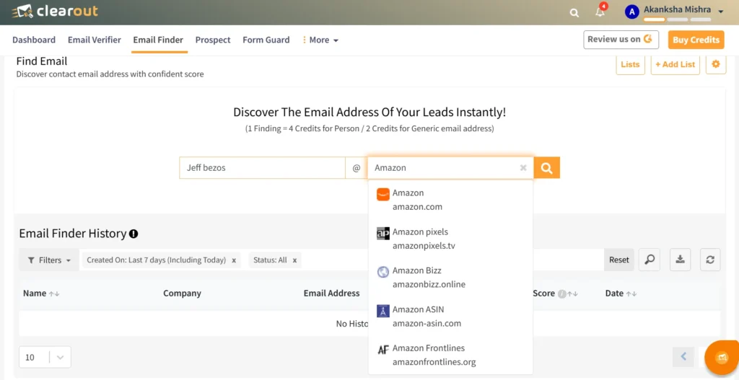Pick the Amazon ASIN suggestion
The height and width of the screenshot is (380, 739).
pos(450,317)
